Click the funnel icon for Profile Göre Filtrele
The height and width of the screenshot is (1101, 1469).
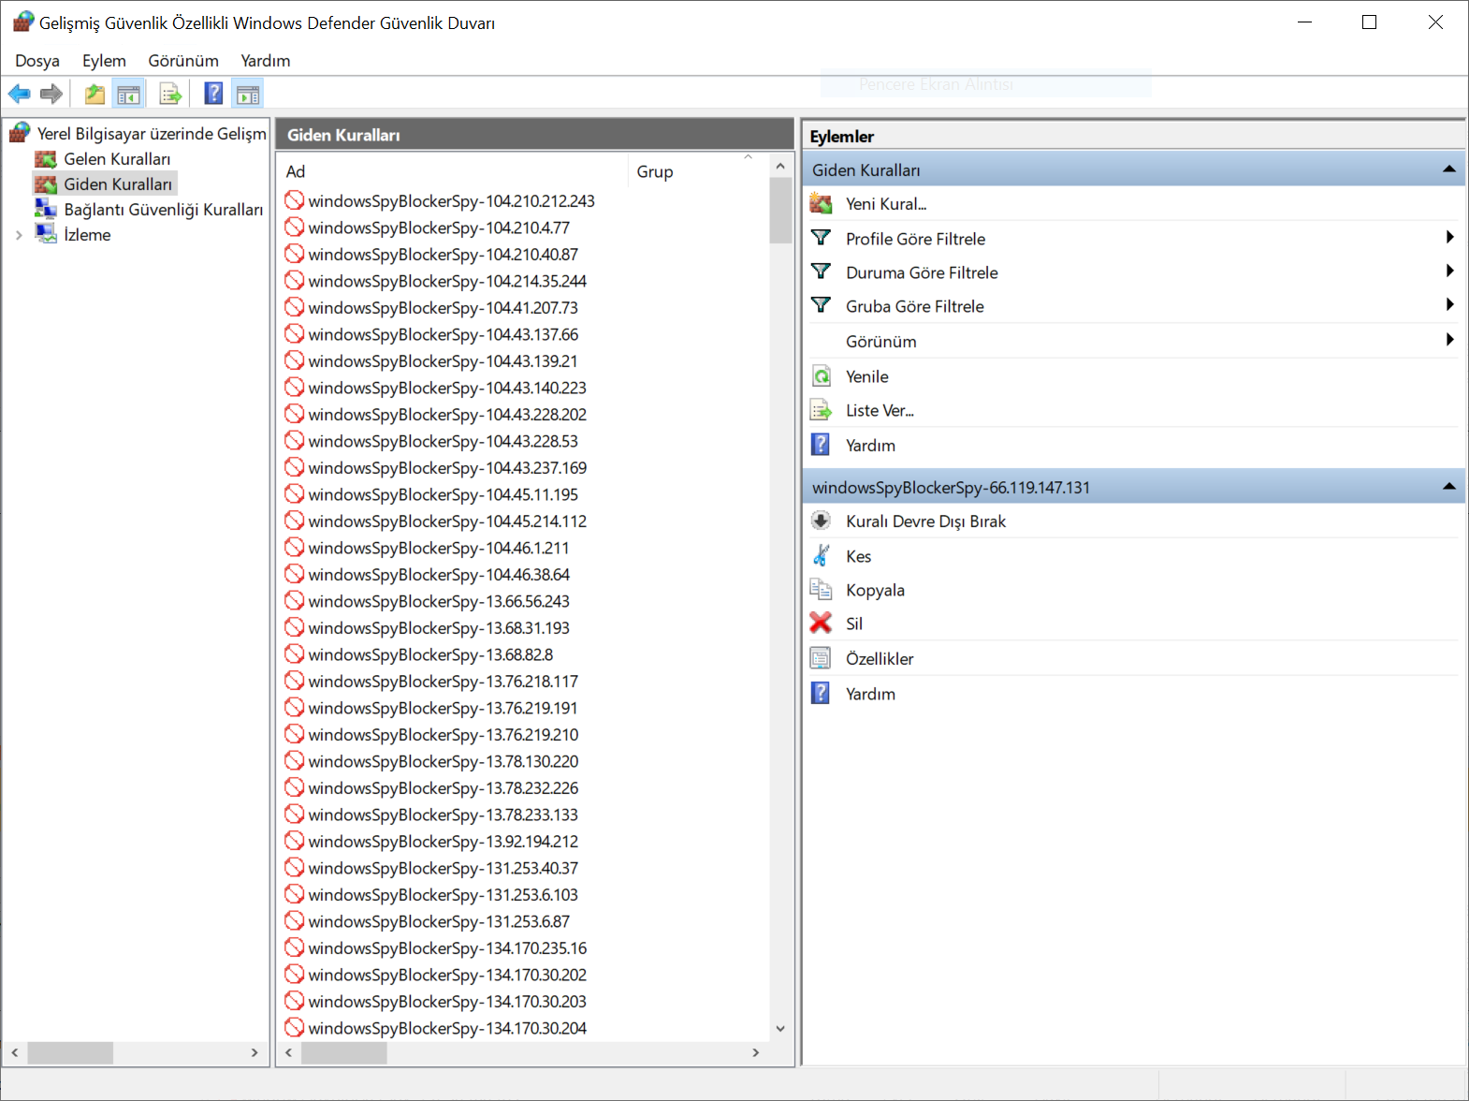(x=821, y=238)
